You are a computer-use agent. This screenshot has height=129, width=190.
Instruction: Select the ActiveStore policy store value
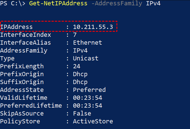pyautogui.click(x=93, y=121)
